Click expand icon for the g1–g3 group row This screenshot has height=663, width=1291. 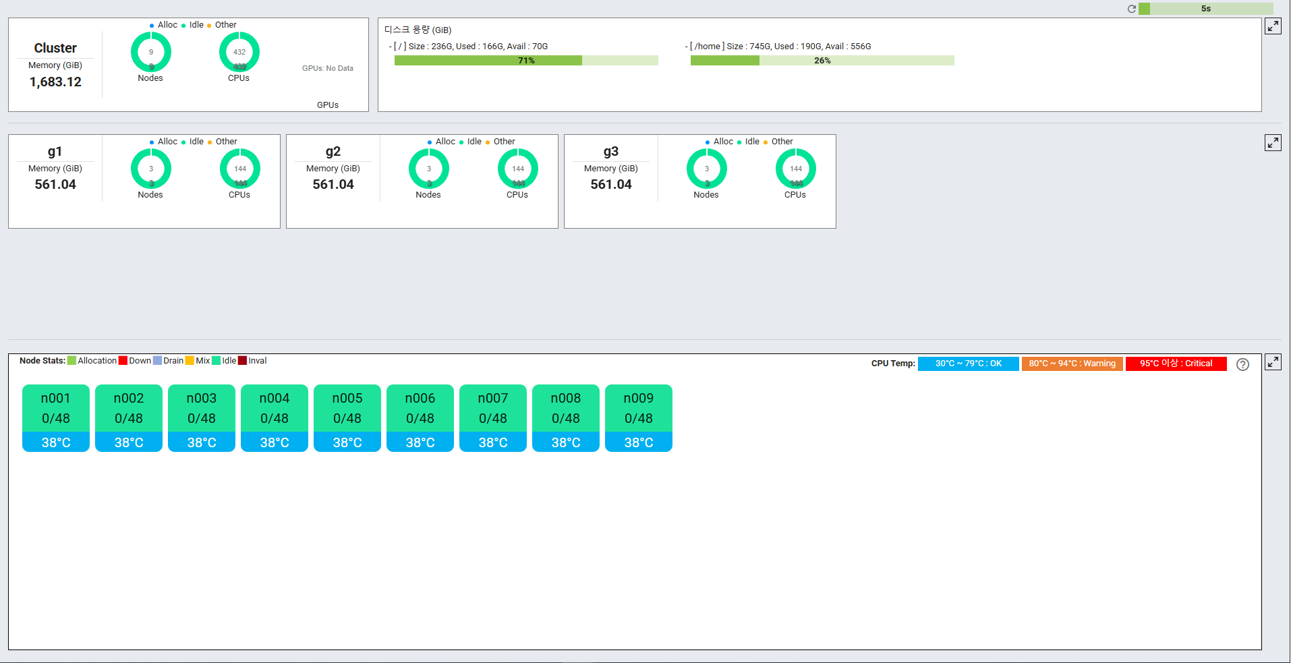point(1272,143)
